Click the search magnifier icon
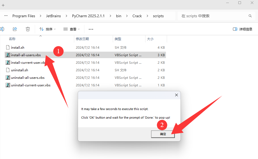This screenshot has width=258, height=159. (x=250, y=16)
